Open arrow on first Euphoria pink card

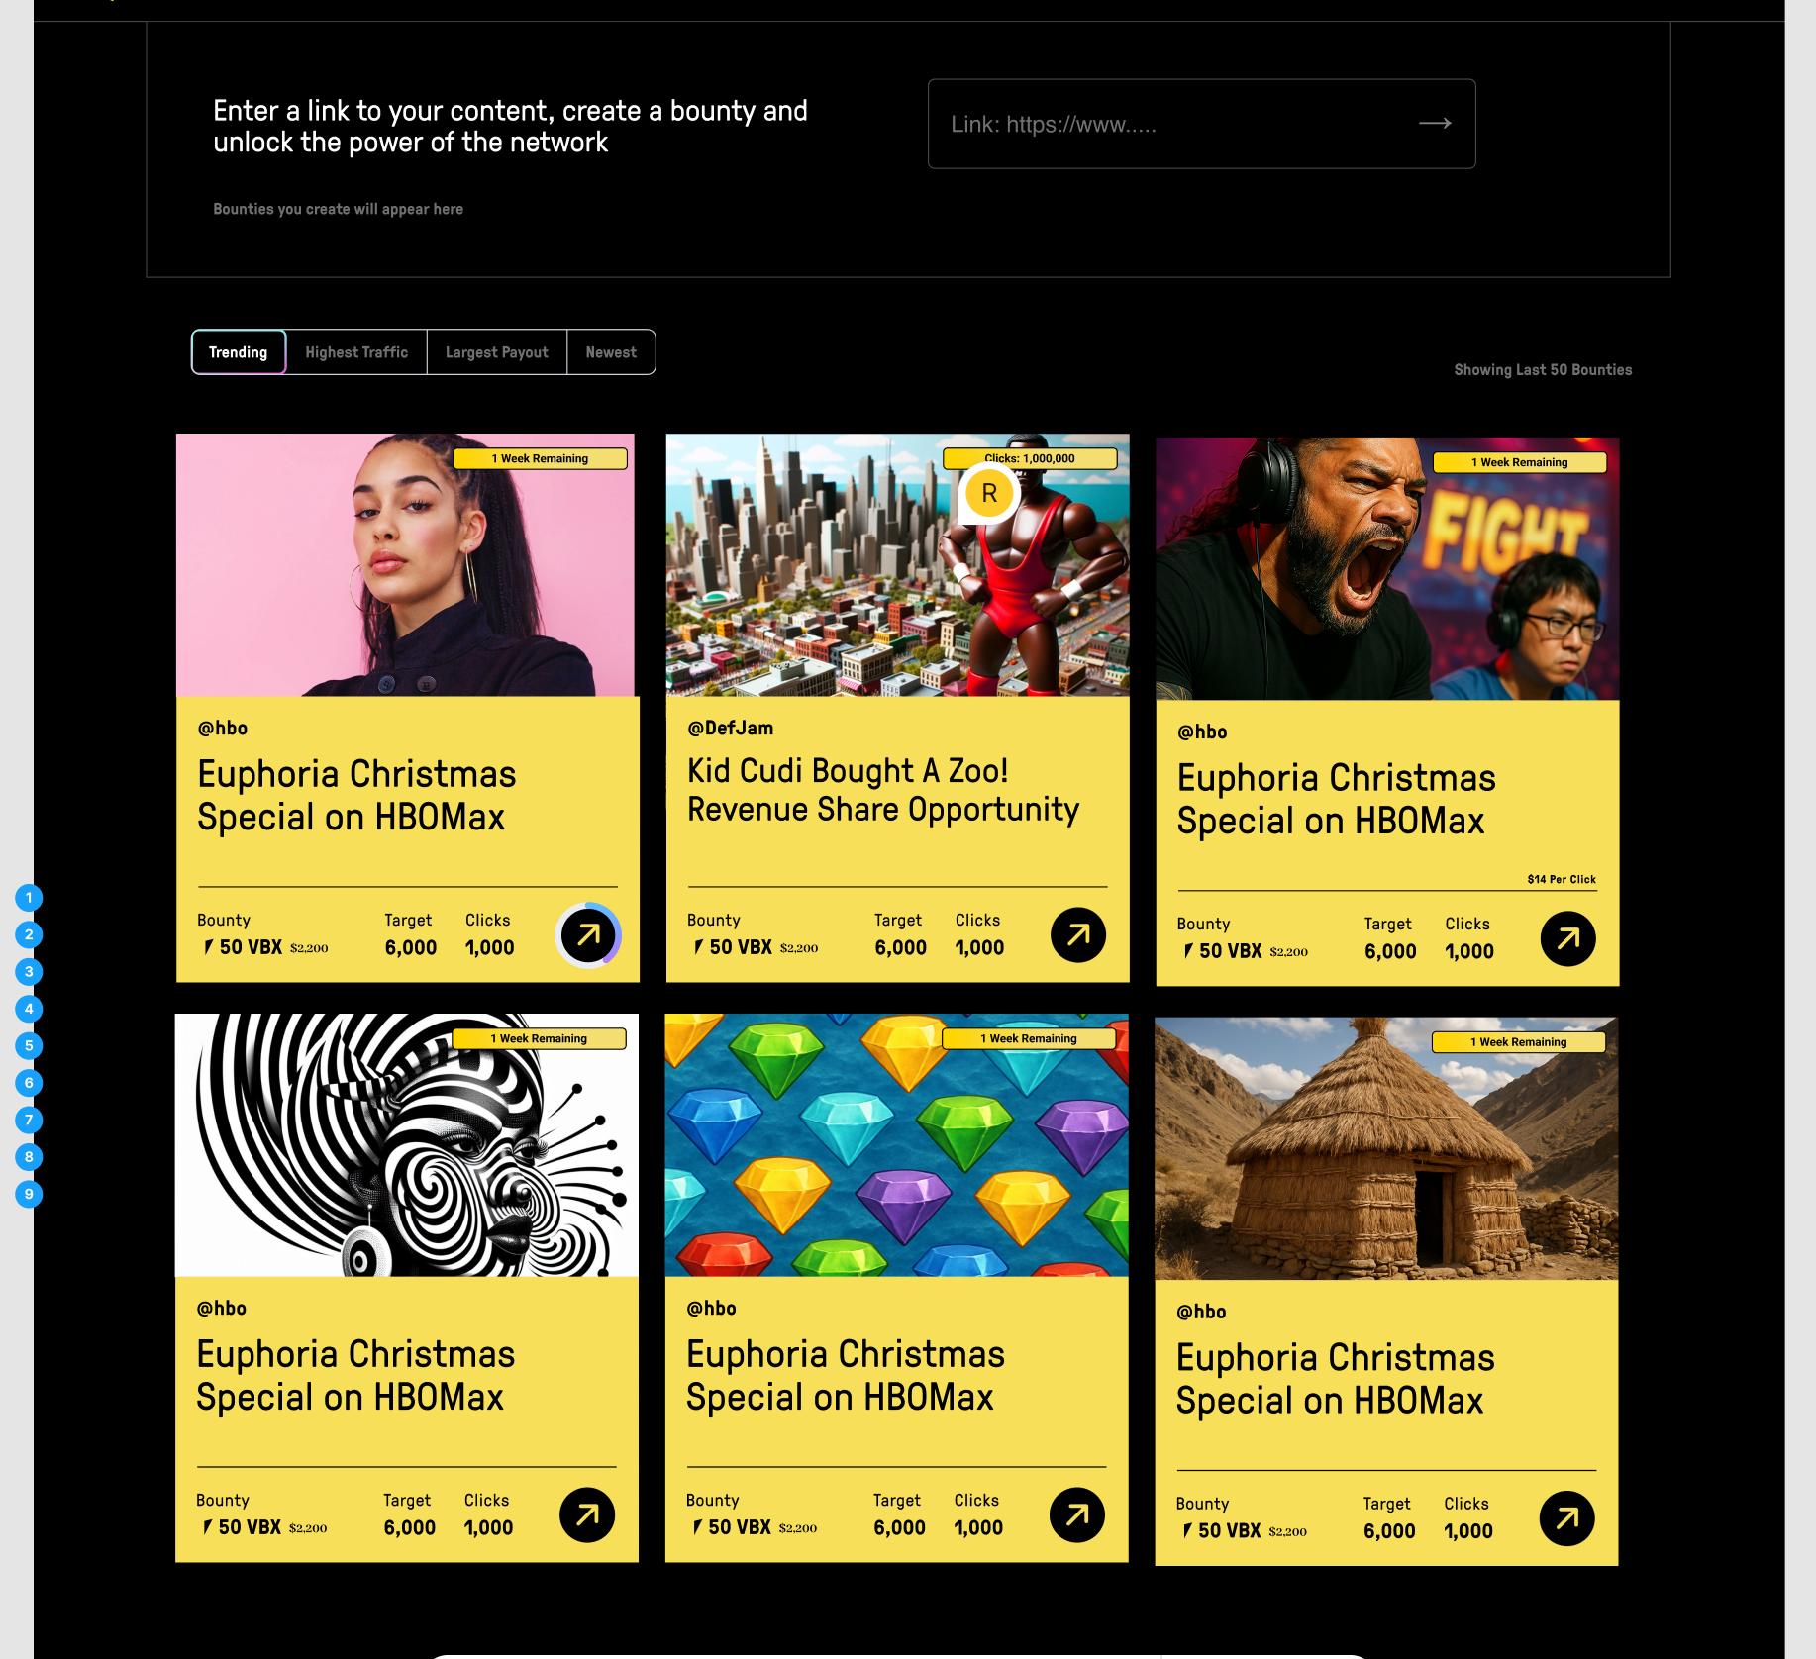tap(588, 935)
